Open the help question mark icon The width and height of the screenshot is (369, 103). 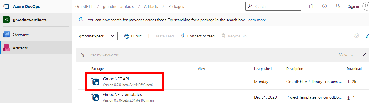pos(324,6)
